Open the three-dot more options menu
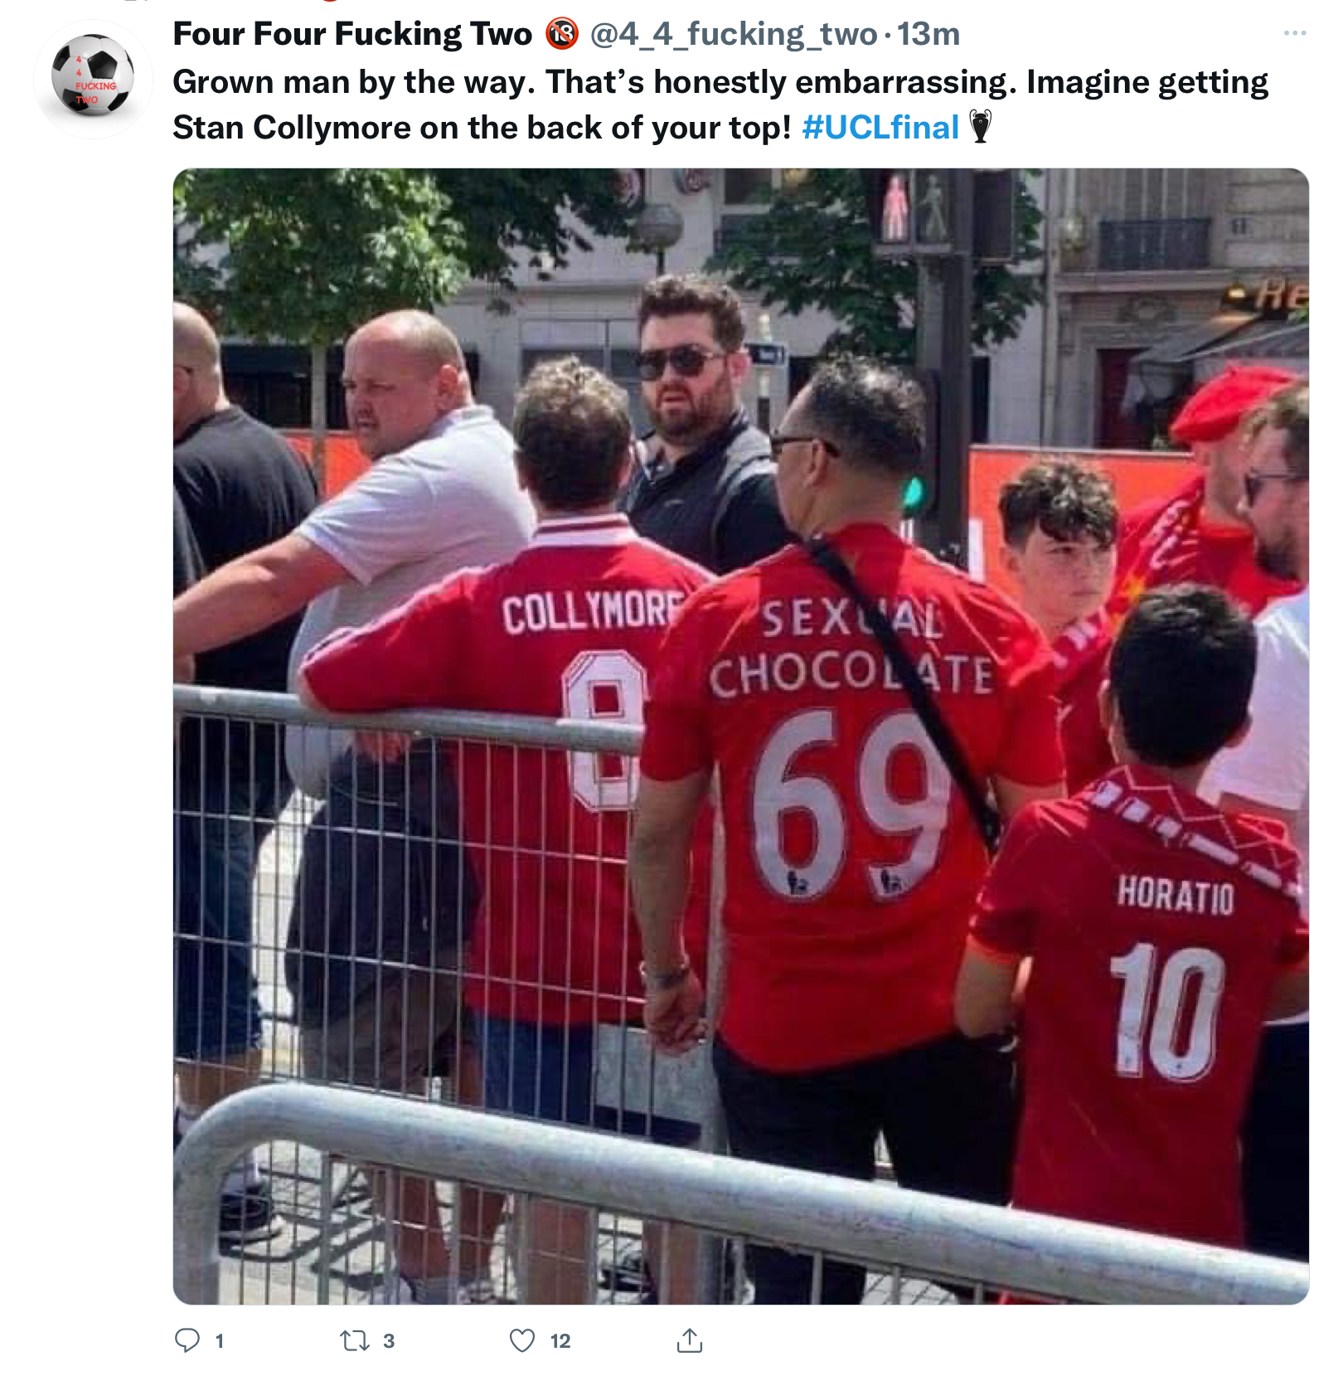This screenshot has width=1343, height=1376. tap(1295, 33)
